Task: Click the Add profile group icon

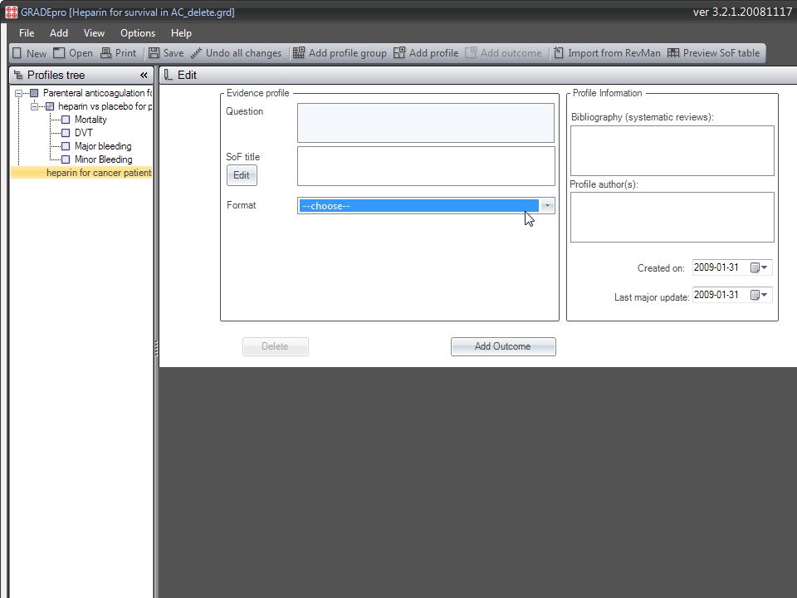Action: coord(299,53)
